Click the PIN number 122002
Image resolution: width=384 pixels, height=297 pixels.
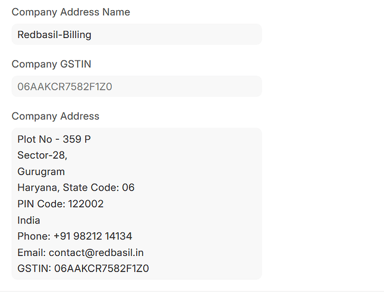pos(84,204)
